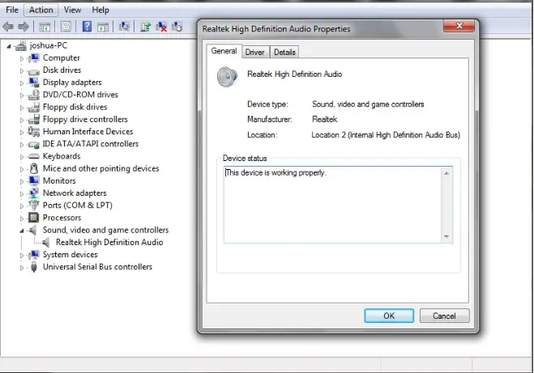Click the Forward arrow toolbar icon
This screenshot has height=373, width=534.
point(23,27)
